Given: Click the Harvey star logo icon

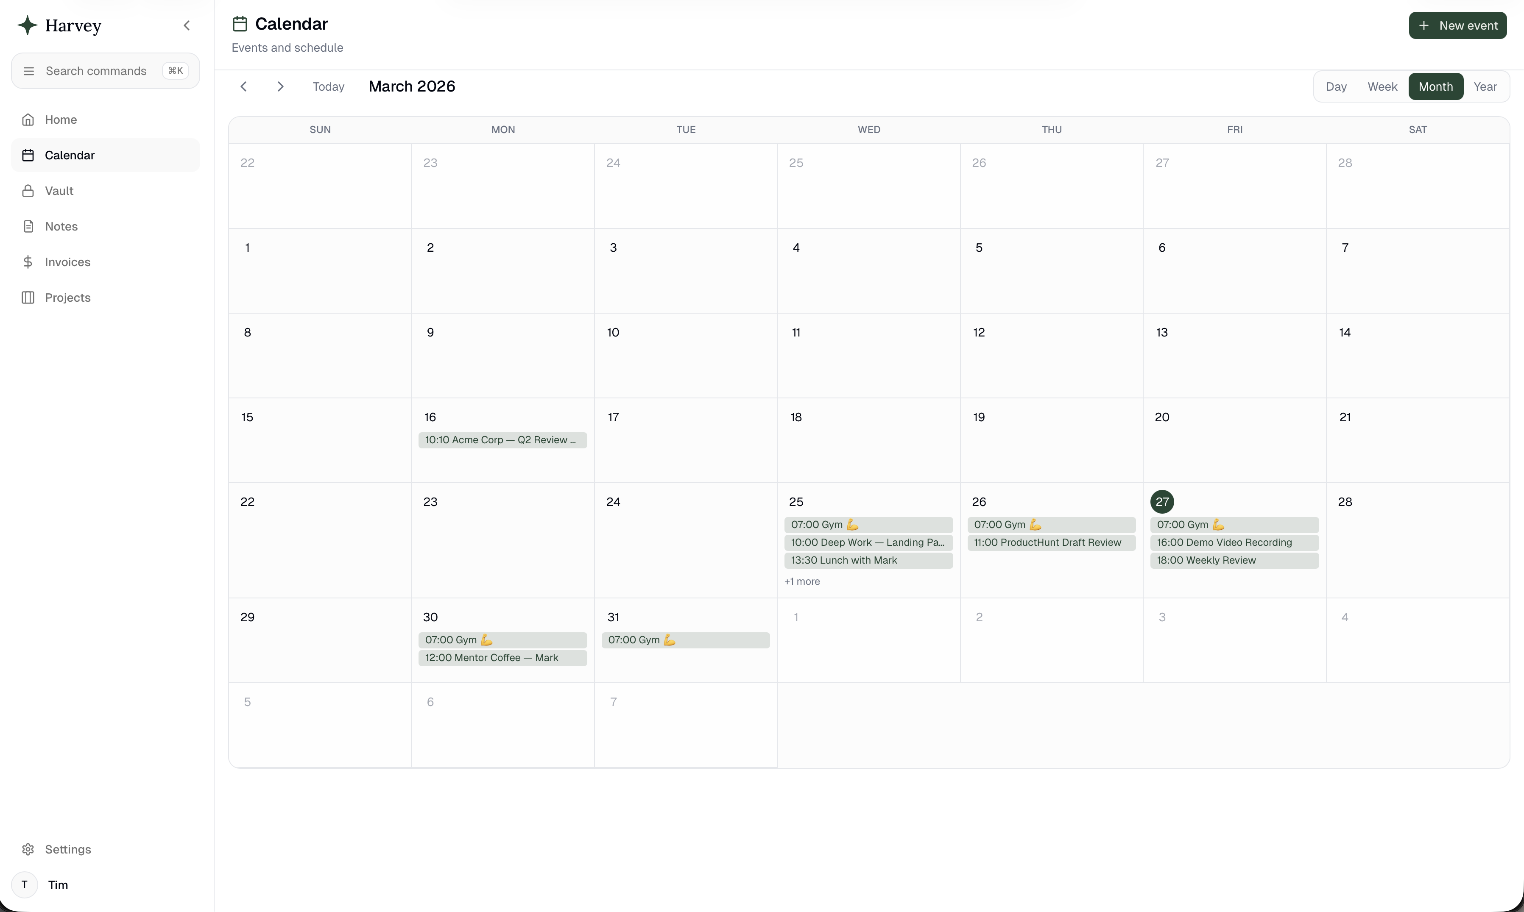Looking at the screenshot, I should pos(28,25).
